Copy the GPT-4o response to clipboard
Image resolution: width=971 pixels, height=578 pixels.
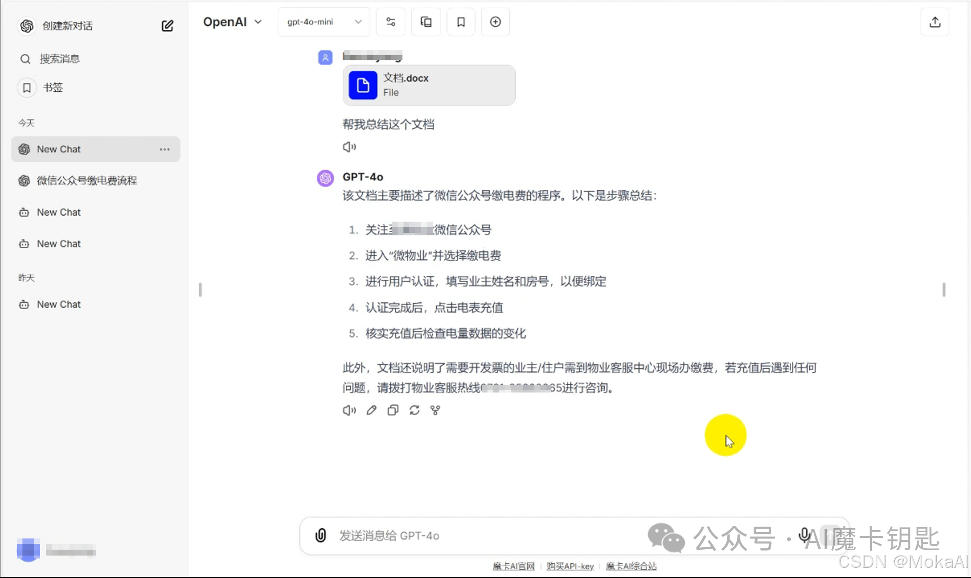pyautogui.click(x=393, y=410)
